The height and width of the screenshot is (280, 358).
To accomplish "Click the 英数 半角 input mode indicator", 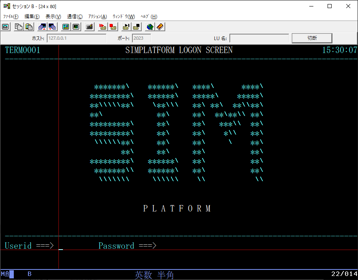I will (x=154, y=275).
